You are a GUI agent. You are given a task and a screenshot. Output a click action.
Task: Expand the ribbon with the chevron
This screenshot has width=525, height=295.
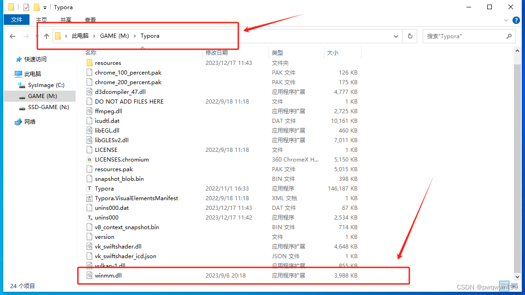[506, 20]
